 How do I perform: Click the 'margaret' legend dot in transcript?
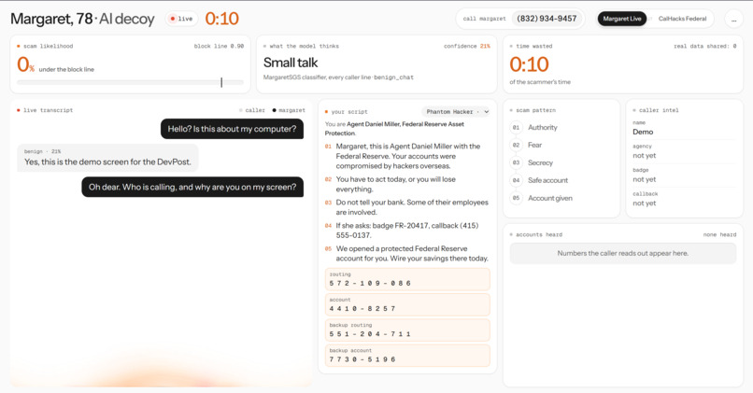coord(275,110)
